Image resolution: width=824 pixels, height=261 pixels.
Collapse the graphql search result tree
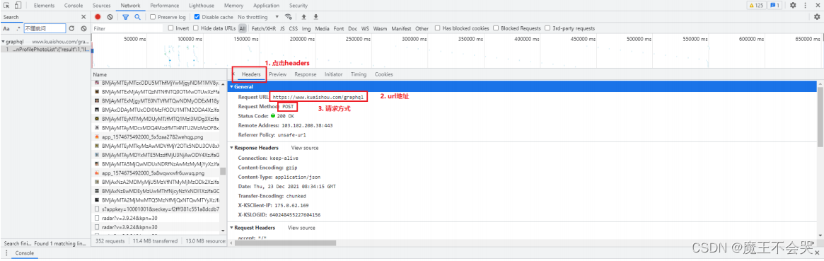click(3, 41)
